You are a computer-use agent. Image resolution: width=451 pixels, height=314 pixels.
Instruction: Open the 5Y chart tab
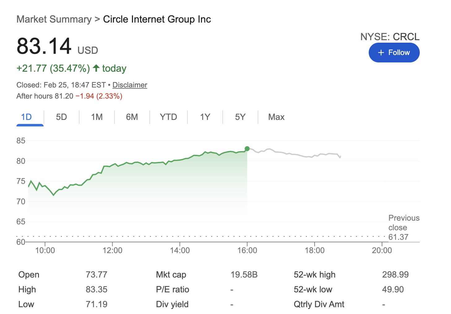coord(240,117)
